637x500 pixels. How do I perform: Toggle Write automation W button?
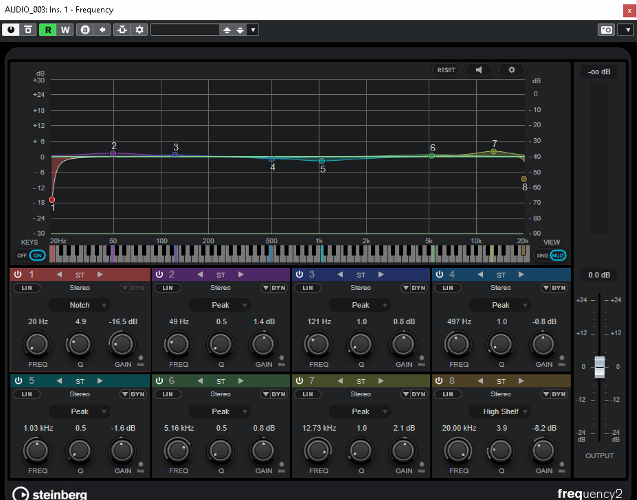pos(65,30)
